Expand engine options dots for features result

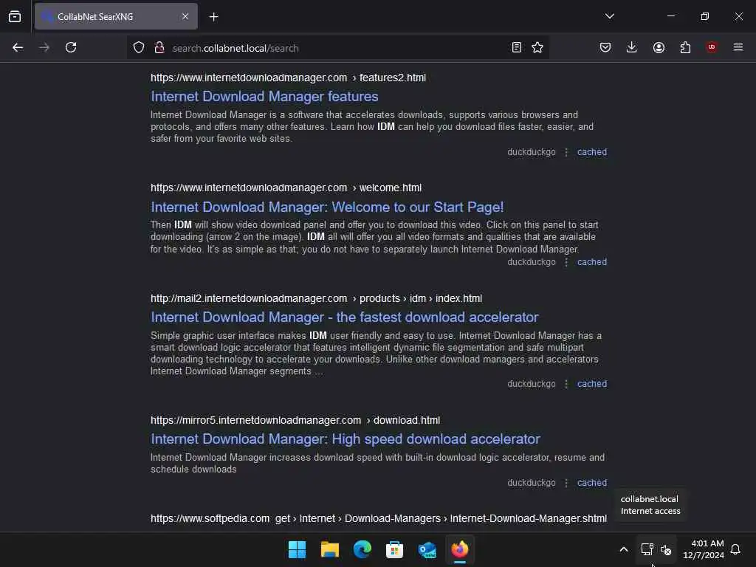566,152
